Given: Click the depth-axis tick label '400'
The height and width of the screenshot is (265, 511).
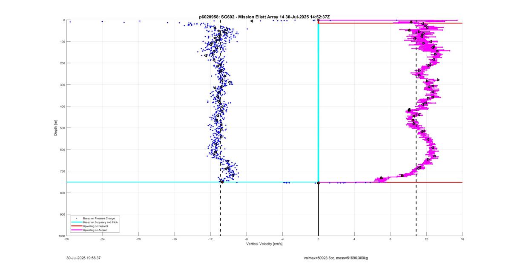Looking at the screenshot, I should [62, 107].
